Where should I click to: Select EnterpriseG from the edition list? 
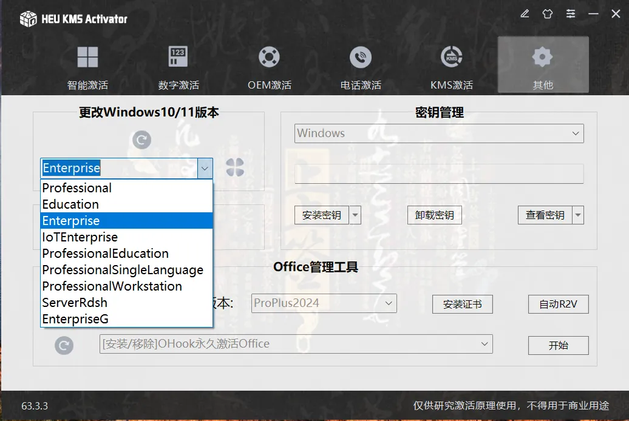tap(126, 319)
